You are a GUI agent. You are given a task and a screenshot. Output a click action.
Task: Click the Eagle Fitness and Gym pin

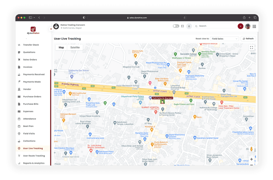coord(191,101)
